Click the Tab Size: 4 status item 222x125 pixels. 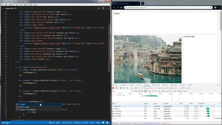point(77,123)
